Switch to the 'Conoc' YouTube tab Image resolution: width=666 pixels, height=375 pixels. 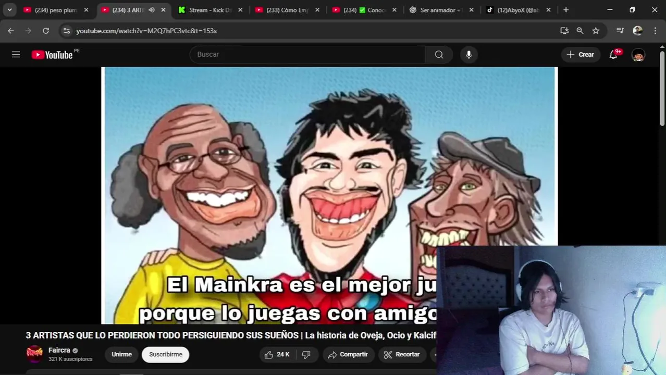(x=364, y=10)
